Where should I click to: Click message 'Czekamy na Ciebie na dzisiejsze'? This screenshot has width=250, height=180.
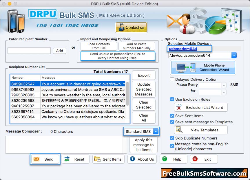tap(83, 111)
